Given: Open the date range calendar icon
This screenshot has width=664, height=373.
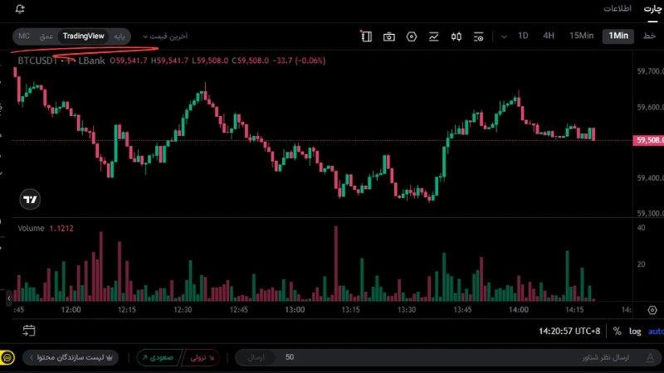Looking at the screenshot, I should coord(29,330).
